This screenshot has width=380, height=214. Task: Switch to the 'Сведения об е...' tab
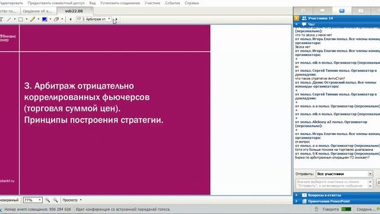37,11
